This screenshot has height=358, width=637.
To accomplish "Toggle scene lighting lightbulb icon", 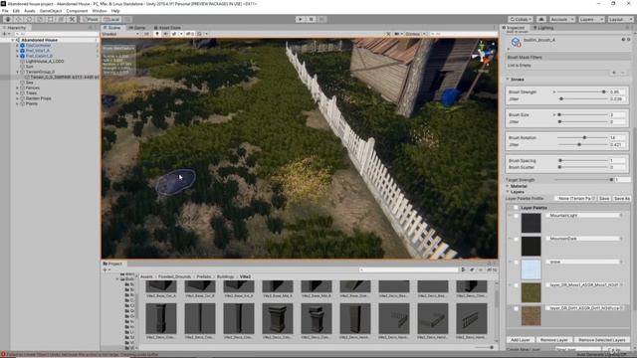I will click(157, 34).
